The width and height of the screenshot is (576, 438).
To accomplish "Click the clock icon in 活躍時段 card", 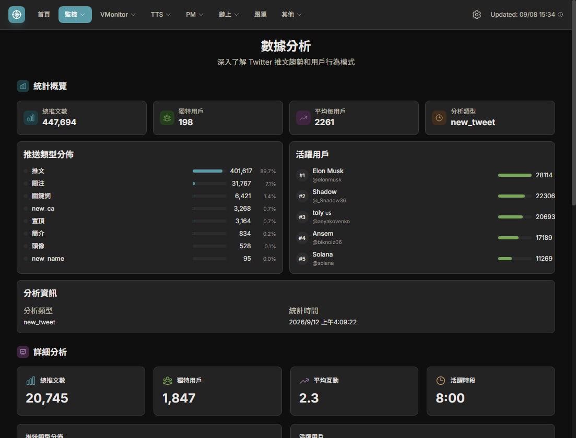I will click(440, 381).
